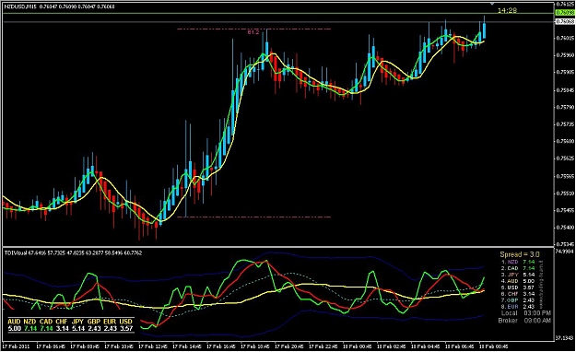
Task: Click 17 Feb 22:45 on the time axis
Action: tap(324, 346)
